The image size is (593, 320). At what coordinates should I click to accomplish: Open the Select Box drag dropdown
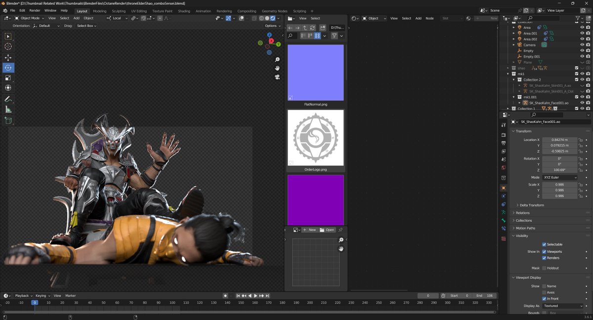click(86, 26)
